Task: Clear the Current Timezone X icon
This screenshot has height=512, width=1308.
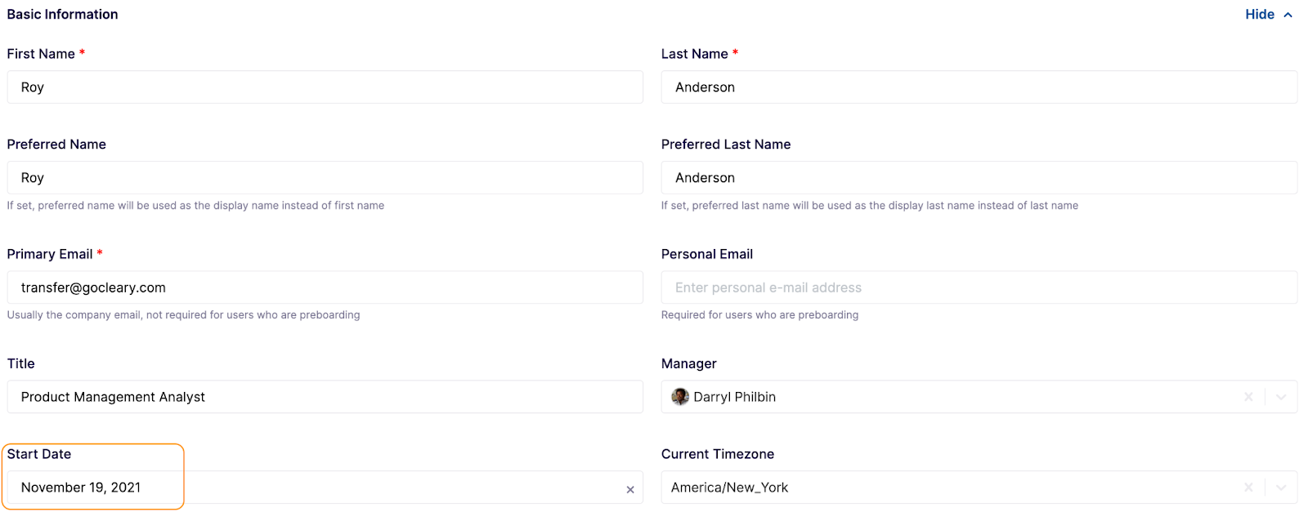Action: click(1248, 488)
